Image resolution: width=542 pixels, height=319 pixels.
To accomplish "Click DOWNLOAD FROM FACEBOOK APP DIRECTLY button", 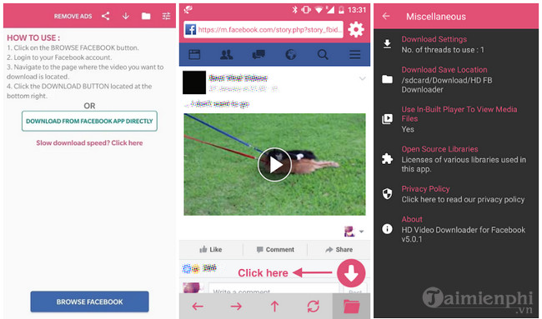I will coord(89,121).
